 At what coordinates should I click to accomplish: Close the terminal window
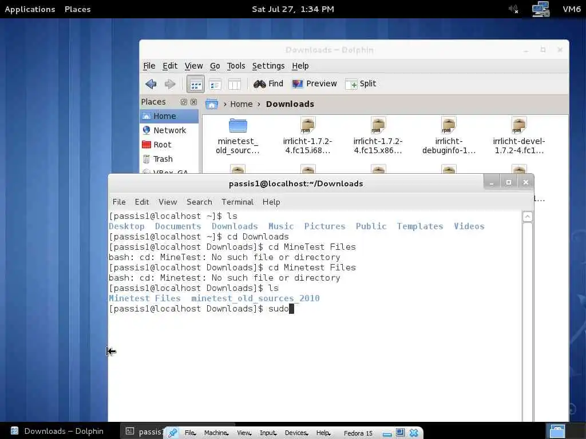(x=526, y=182)
